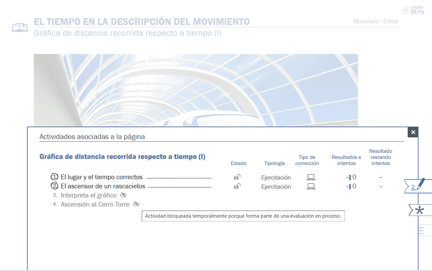Click unlock icon for El ascensor de un rascacielos

(237, 186)
